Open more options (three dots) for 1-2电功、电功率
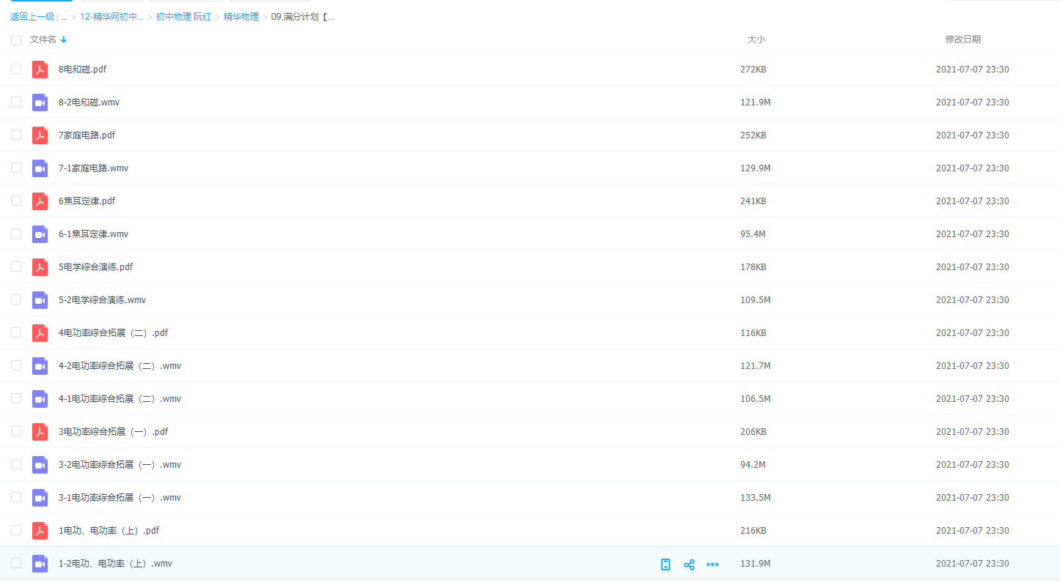Image resolution: width=1060 pixels, height=582 pixels. click(x=713, y=564)
